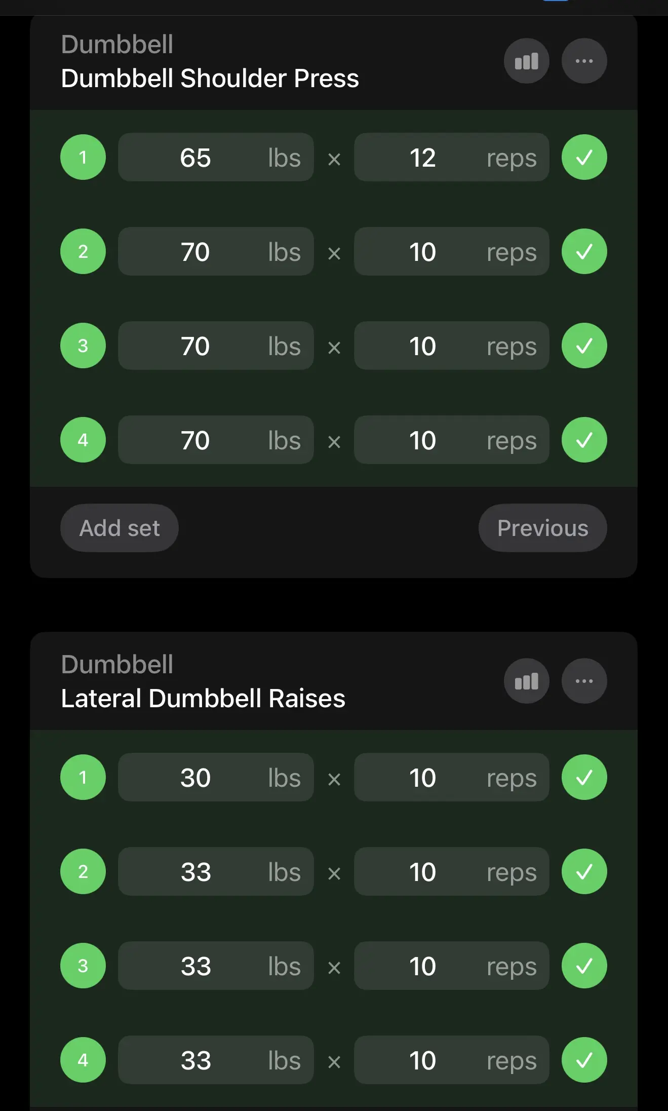Image resolution: width=668 pixels, height=1111 pixels.
Task: Tap set 3 badge of Shoulder Press
Action: (x=83, y=346)
